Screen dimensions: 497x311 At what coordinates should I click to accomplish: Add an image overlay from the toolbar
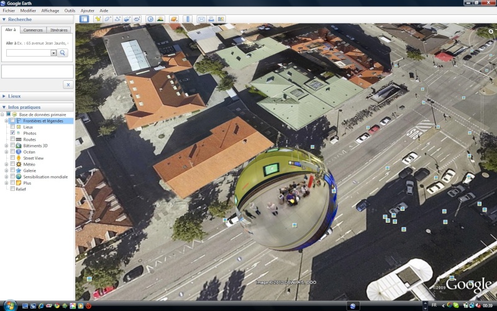point(127,19)
